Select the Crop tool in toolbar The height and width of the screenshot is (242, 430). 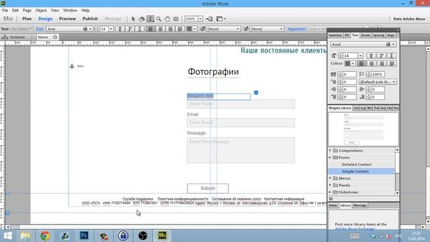coord(142,19)
